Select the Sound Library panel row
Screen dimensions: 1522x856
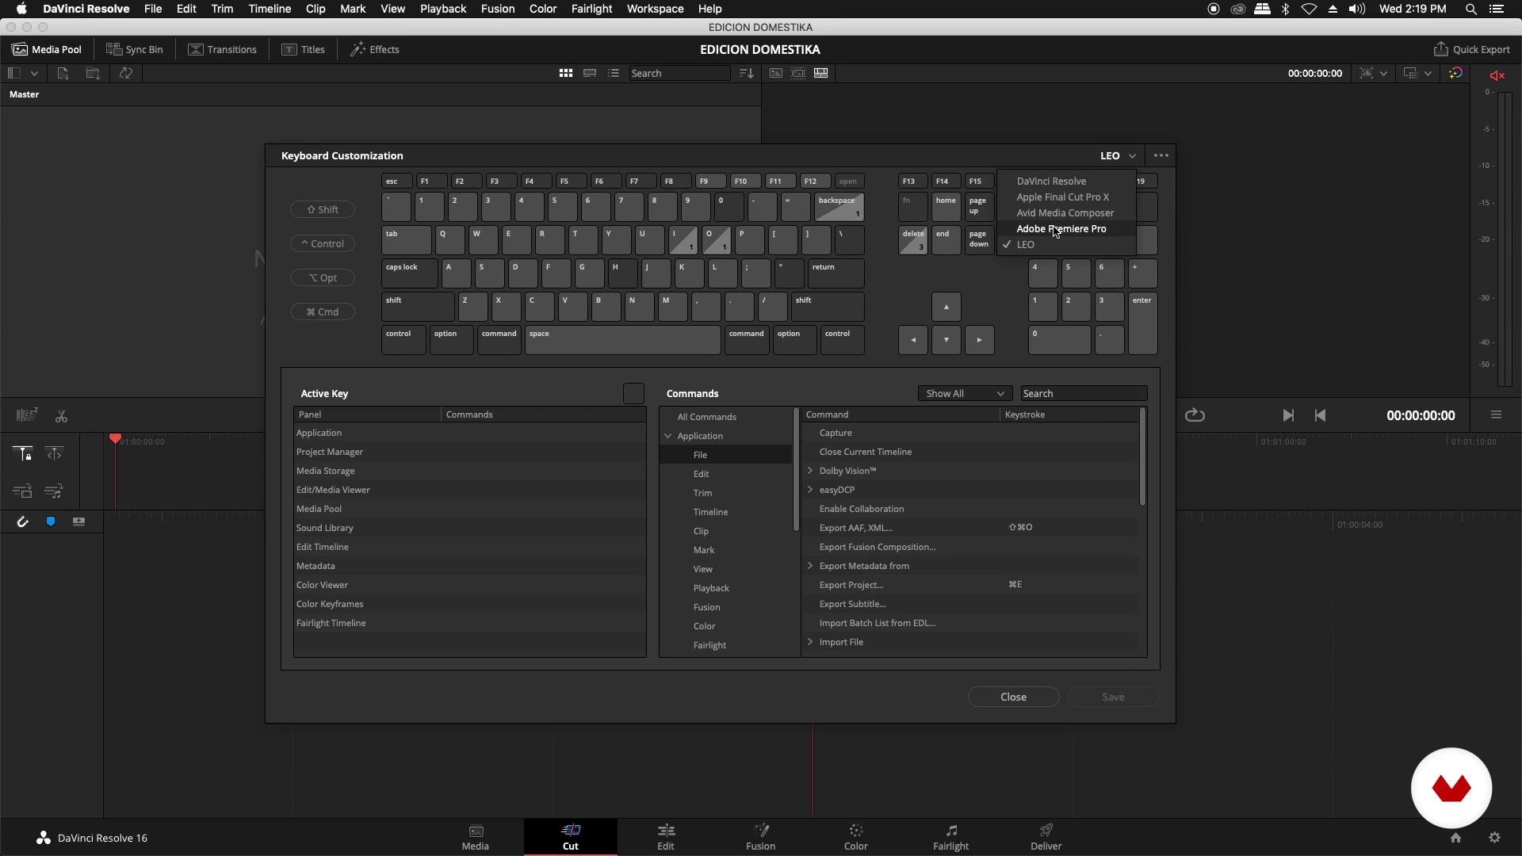pos(469,528)
